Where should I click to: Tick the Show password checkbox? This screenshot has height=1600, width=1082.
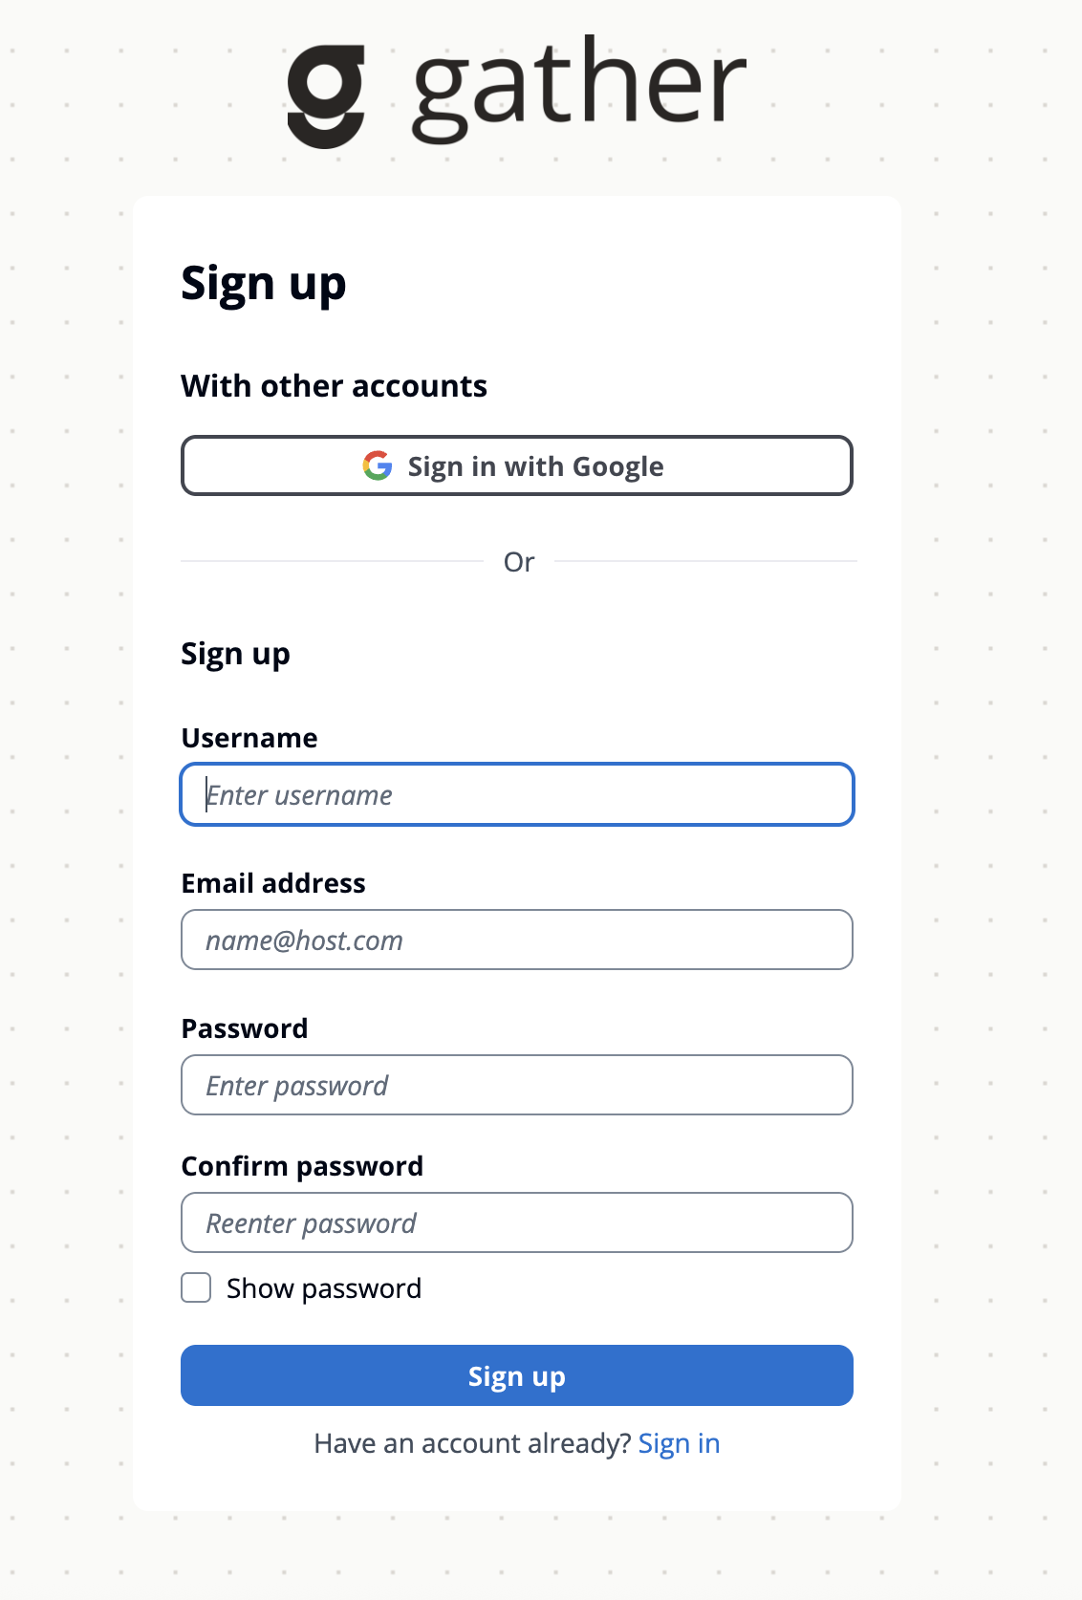pyautogui.click(x=196, y=1287)
